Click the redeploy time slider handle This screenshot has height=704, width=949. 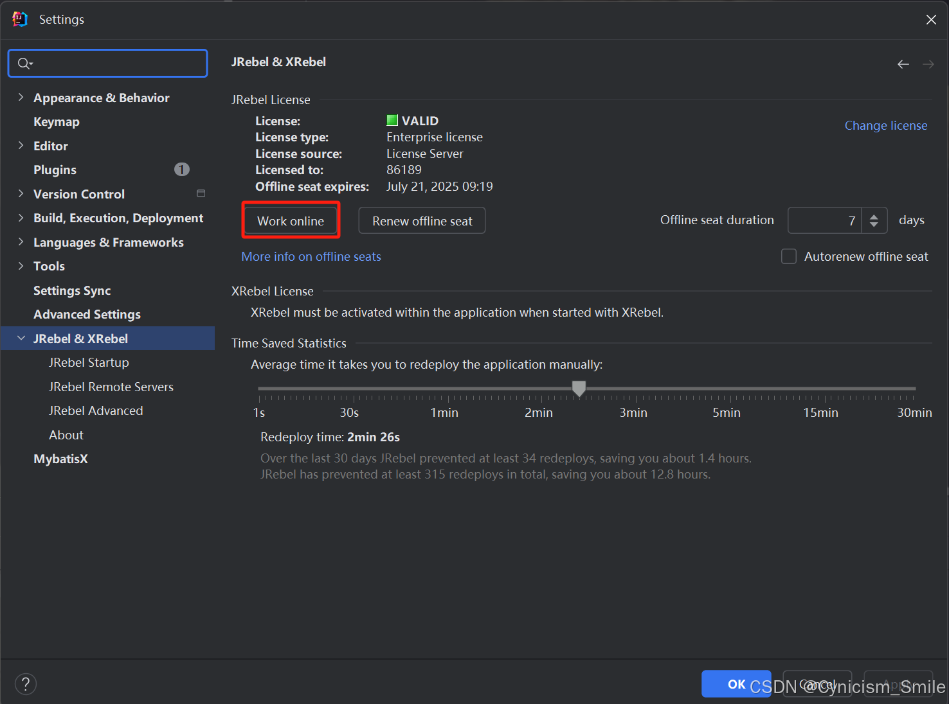point(579,388)
